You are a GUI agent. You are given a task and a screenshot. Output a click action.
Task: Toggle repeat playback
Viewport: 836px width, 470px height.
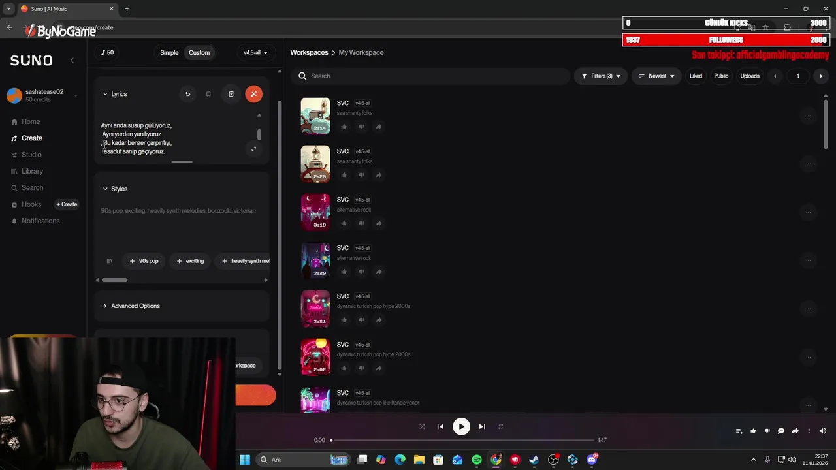[500, 426]
